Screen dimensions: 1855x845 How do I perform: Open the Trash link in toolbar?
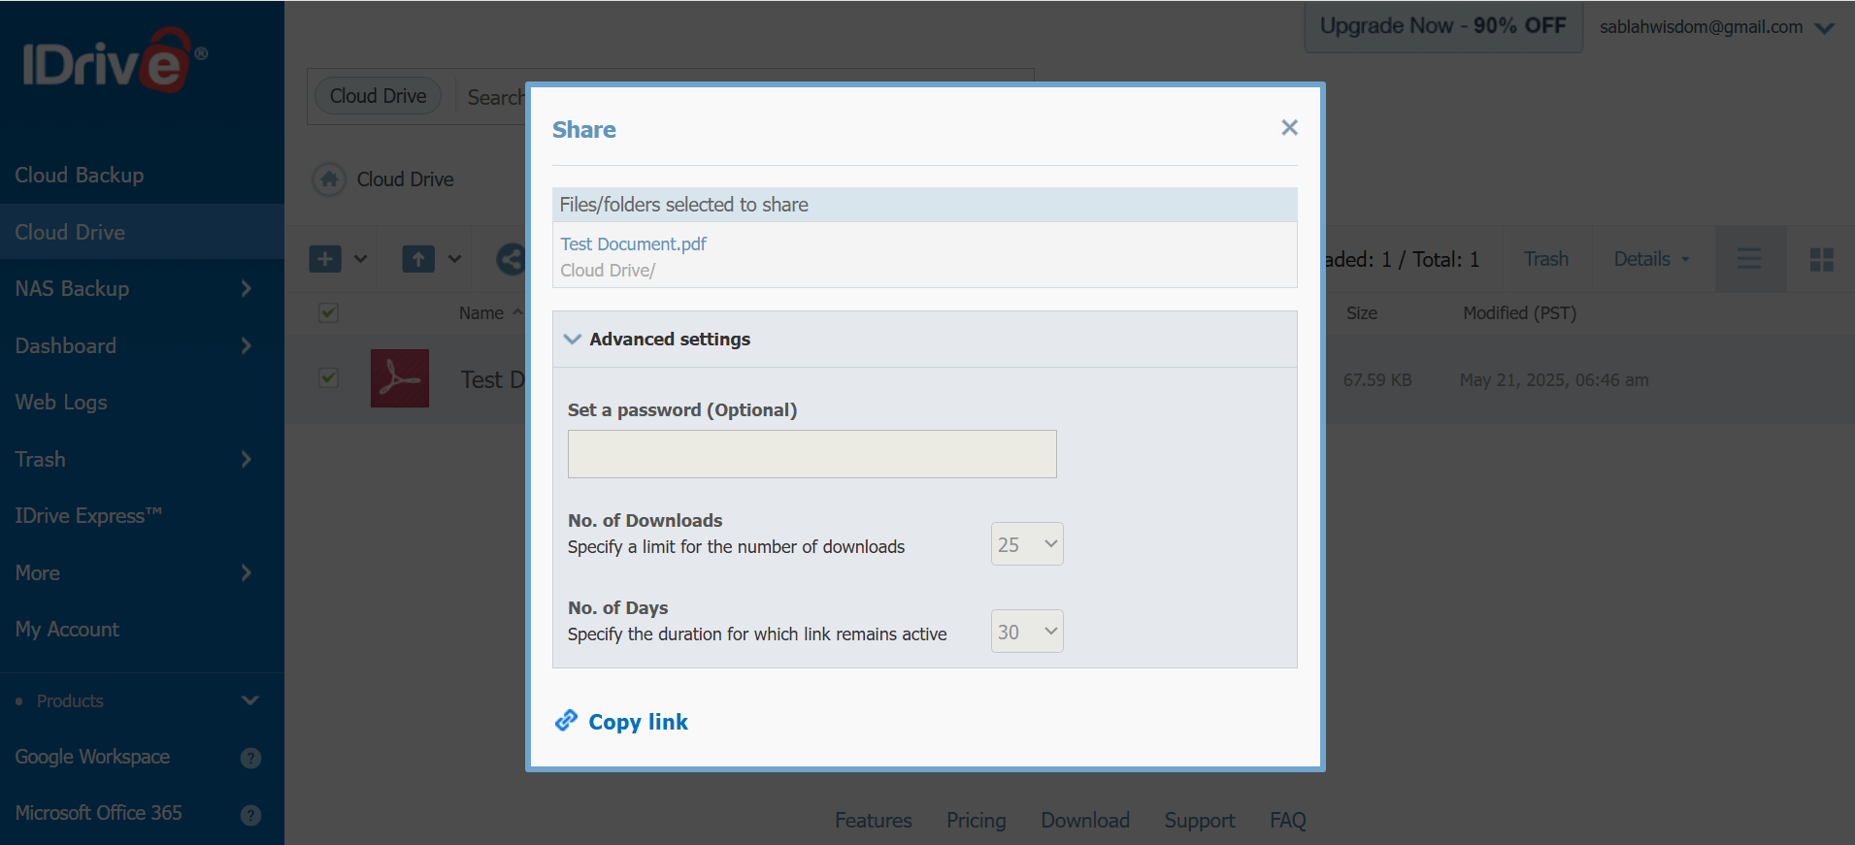pos(1546,259)
